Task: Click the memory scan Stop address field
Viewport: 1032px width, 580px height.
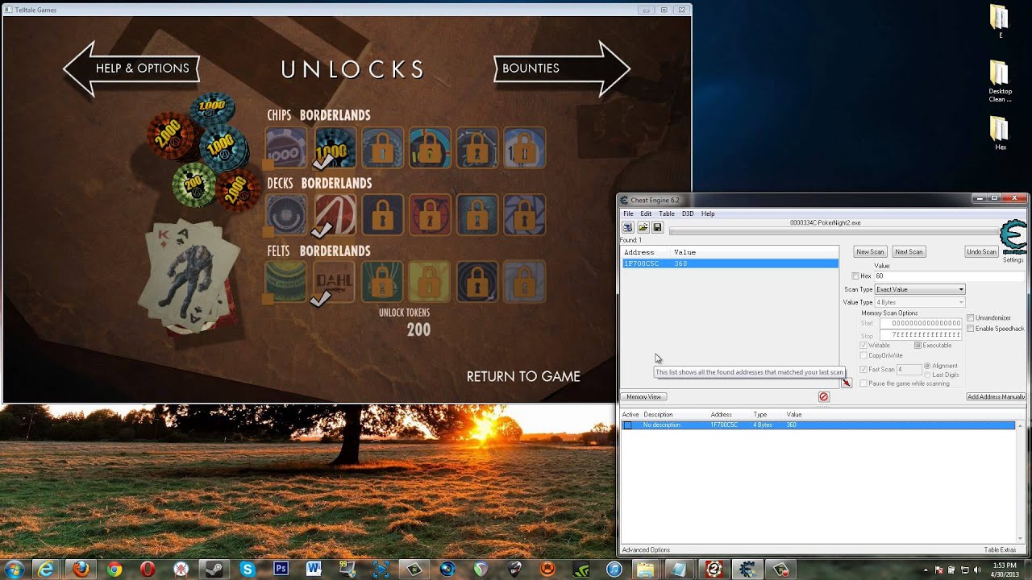Action: pos(921,334)
